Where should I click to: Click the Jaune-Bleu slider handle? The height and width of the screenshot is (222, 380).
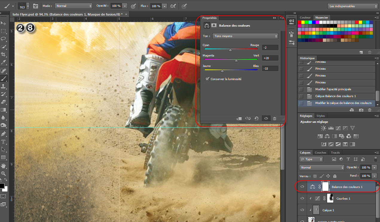(x=222, y=71)
